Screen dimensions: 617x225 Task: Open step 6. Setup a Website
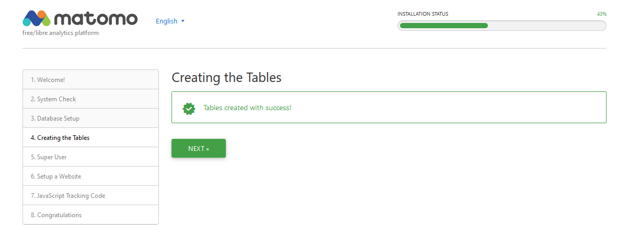91,176
